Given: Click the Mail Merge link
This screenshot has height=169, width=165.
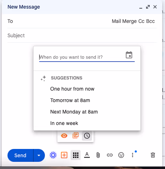Looking at the screenshot, I should pyautogui.click(x=124, y=21).
